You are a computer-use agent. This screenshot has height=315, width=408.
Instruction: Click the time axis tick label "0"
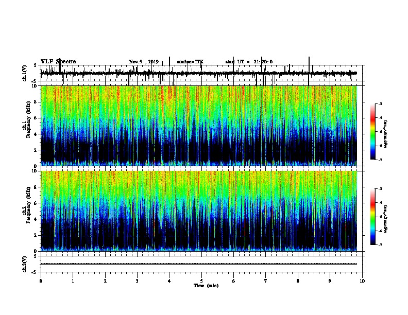41,281
